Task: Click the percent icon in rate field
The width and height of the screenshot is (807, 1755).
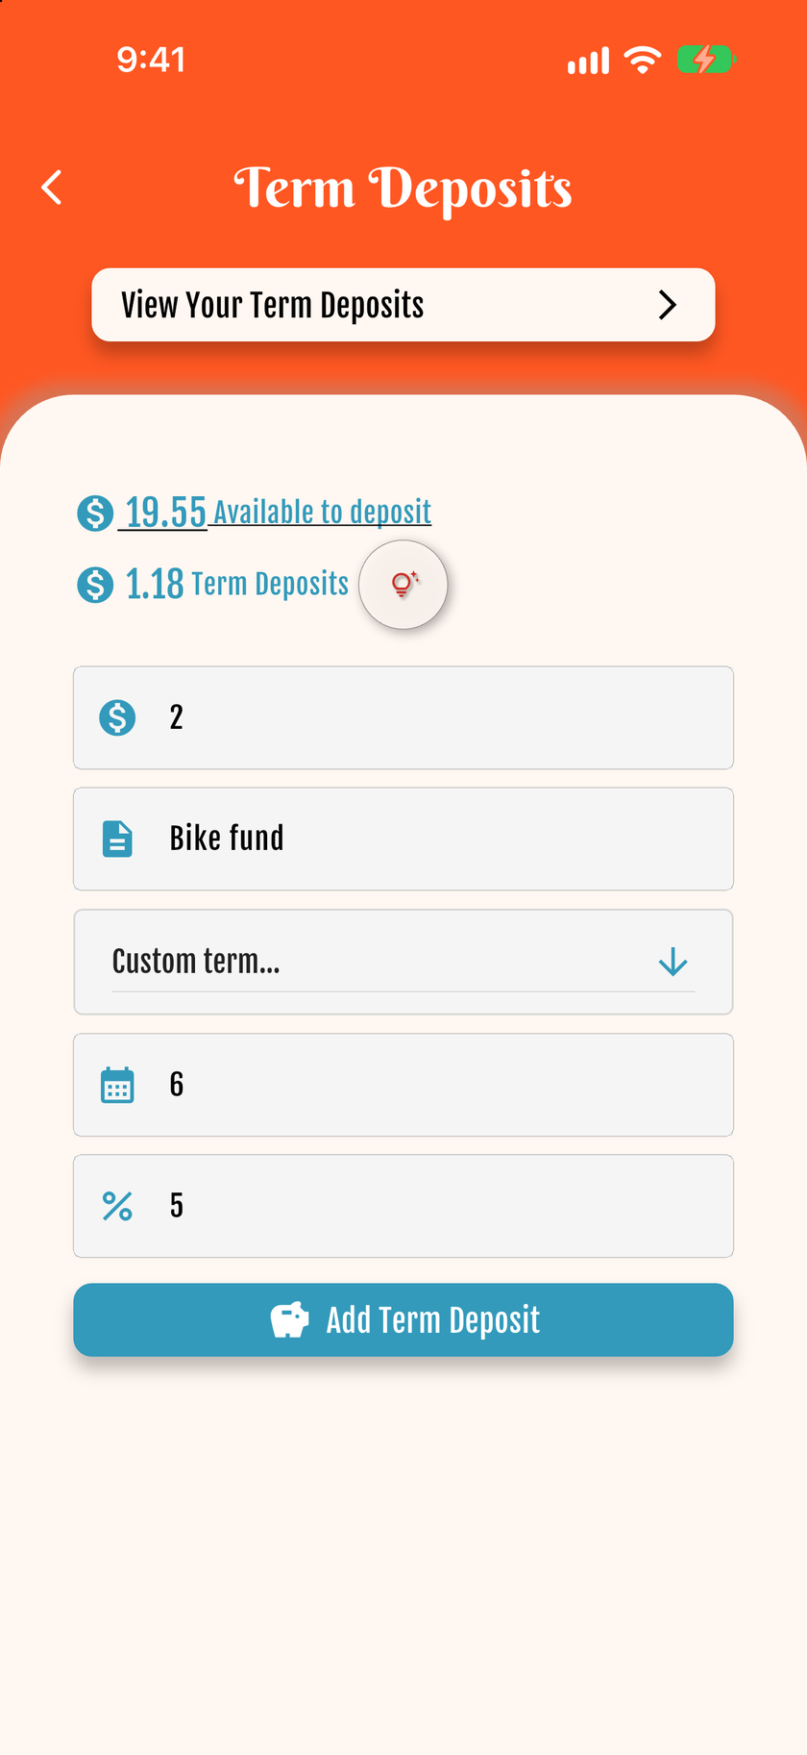Action: pos(117,1206)
